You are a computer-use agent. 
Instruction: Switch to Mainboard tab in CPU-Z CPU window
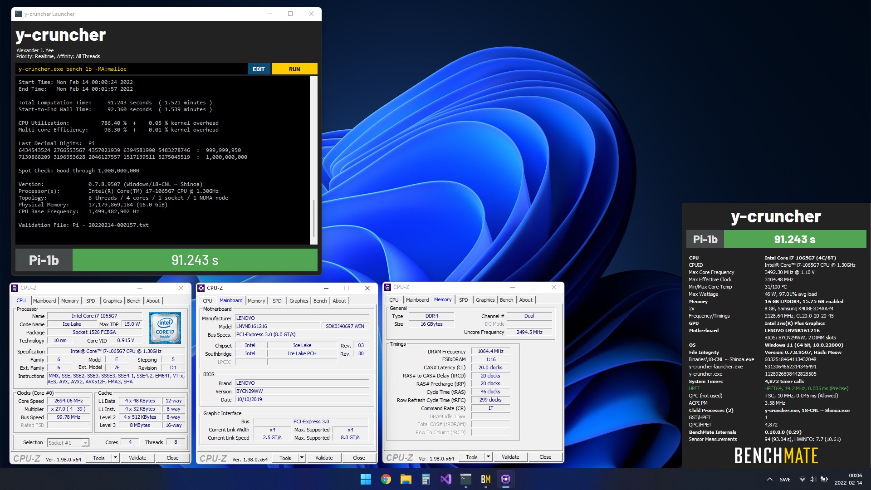coord(44,301)
